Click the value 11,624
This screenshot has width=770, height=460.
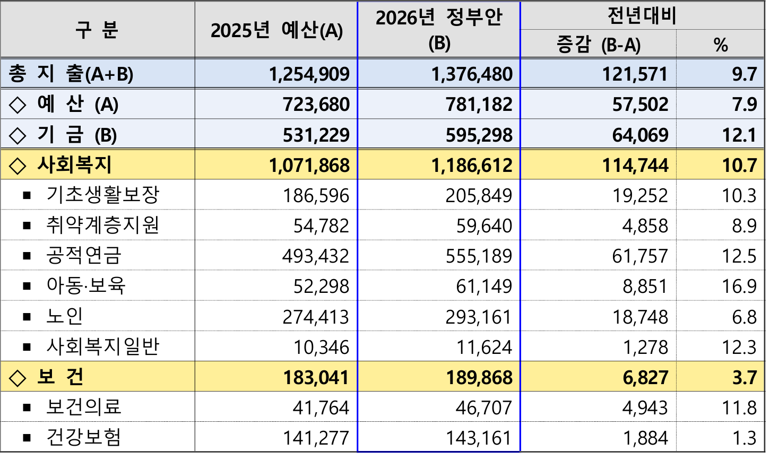(x=485, y=348)
